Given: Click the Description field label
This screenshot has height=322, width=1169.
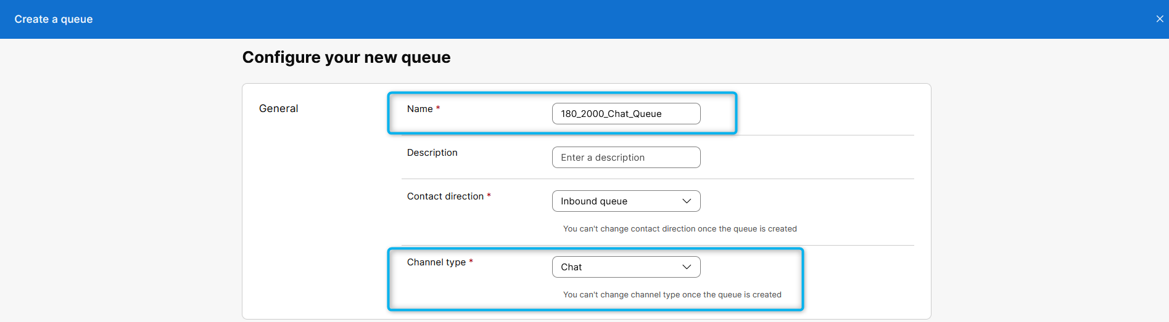Looking at the screenshot, I should point(432,153).
